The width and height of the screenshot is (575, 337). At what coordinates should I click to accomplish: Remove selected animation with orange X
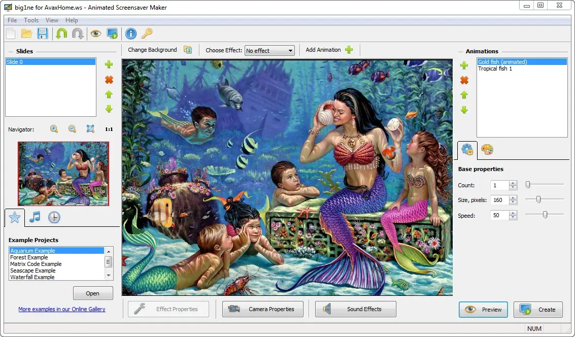(464, 80)
